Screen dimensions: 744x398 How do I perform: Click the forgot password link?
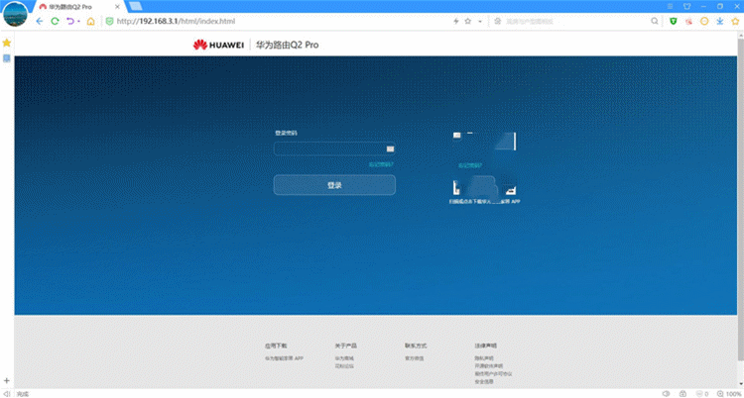[381, 164]
